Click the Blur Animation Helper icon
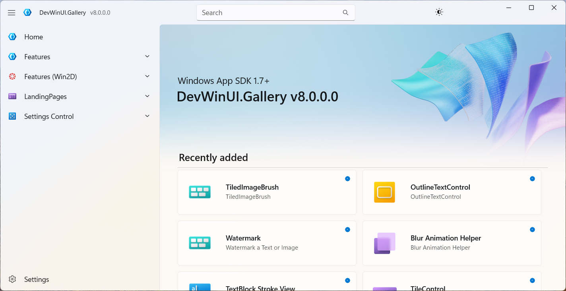This screenshot has width=566, height=291. (384, 243)
